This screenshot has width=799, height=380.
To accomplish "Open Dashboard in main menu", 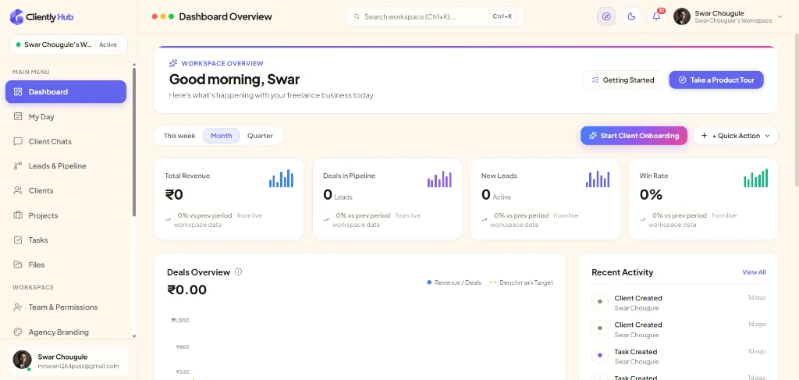I will [x=66, y=92].
